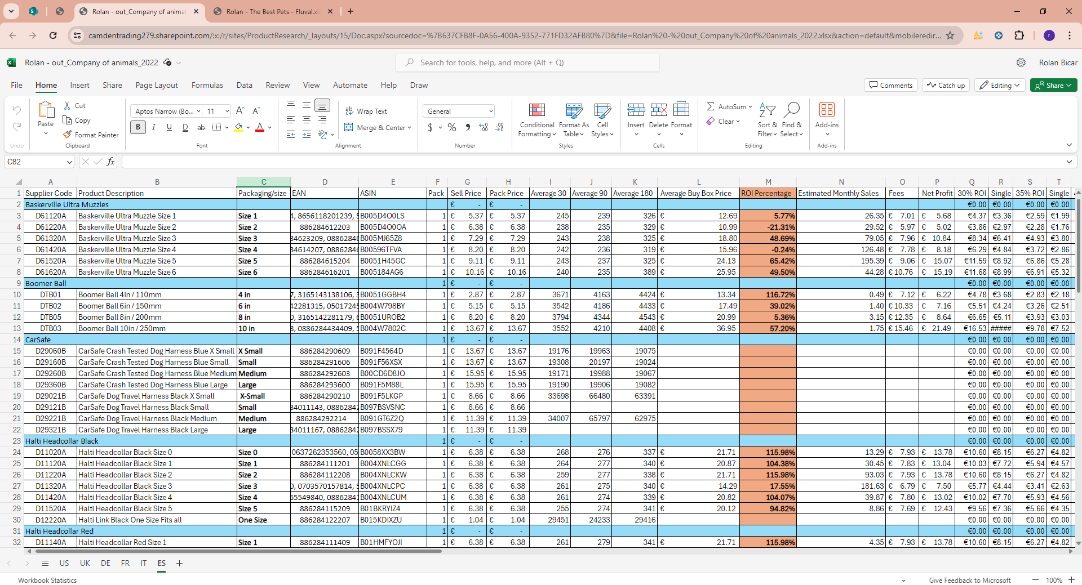
Task: Increase font size with grow font icon
Action: (x=240, y=111)
